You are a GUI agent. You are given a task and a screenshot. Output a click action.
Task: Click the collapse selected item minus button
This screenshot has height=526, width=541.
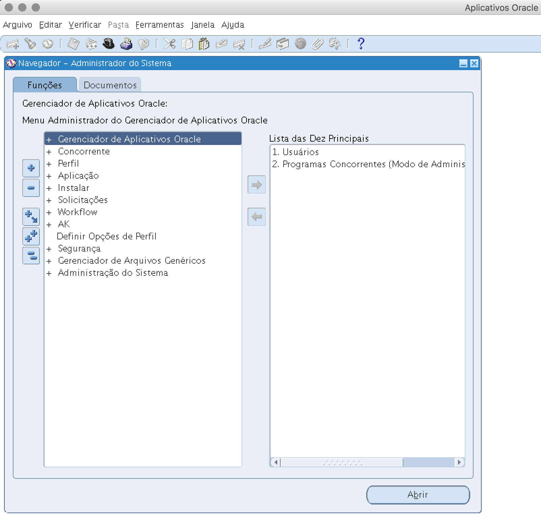31,187
